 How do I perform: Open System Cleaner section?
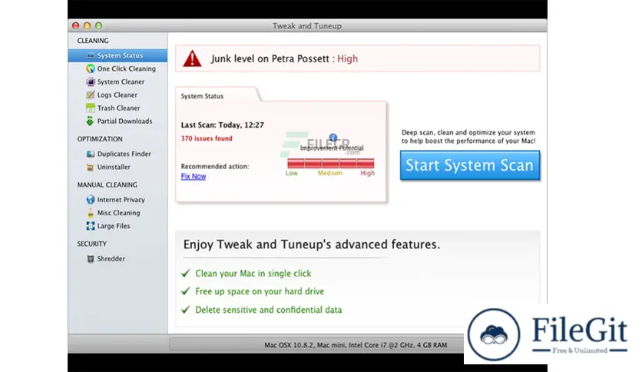click(117, 81)
